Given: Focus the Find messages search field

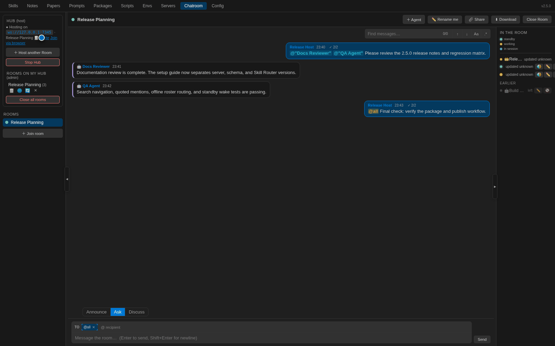Looking at the screenshot, I should pos(402,34).
